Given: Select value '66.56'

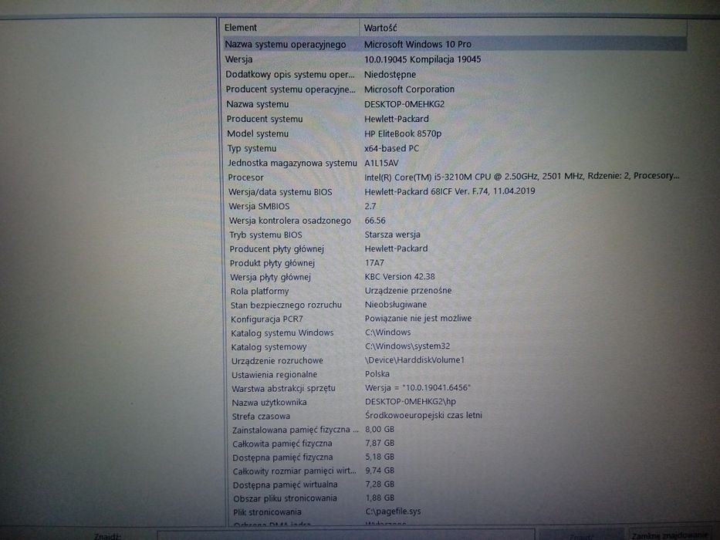Looking at the screenshot, I should [375, 221].
